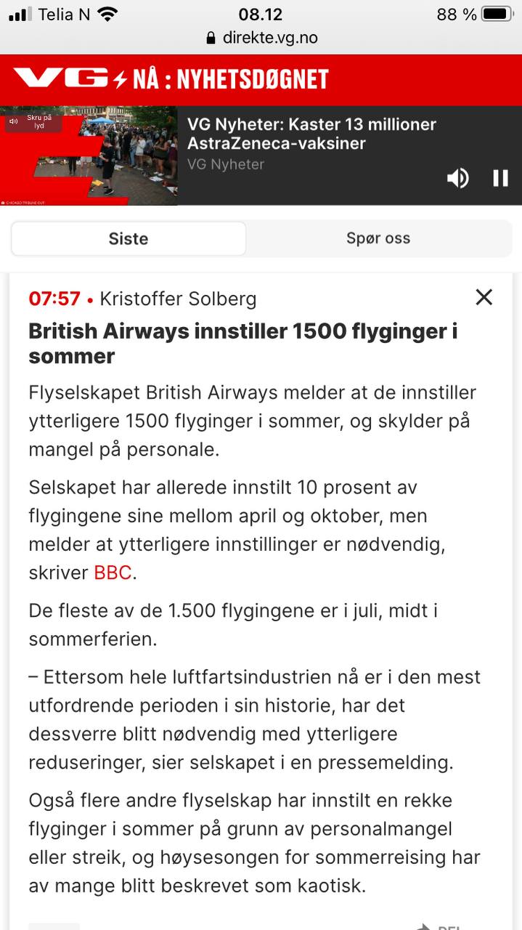
Task: Close the British Airways article
Action: pyautogui.click(x=484, y=297)
